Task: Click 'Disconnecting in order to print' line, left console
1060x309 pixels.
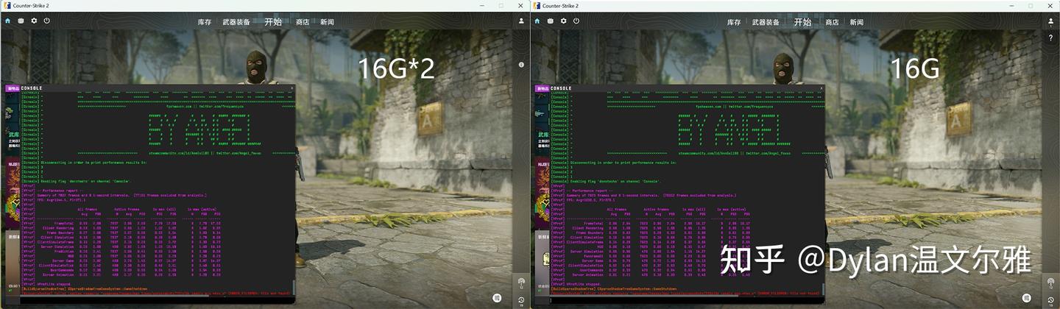Action: 95,161
